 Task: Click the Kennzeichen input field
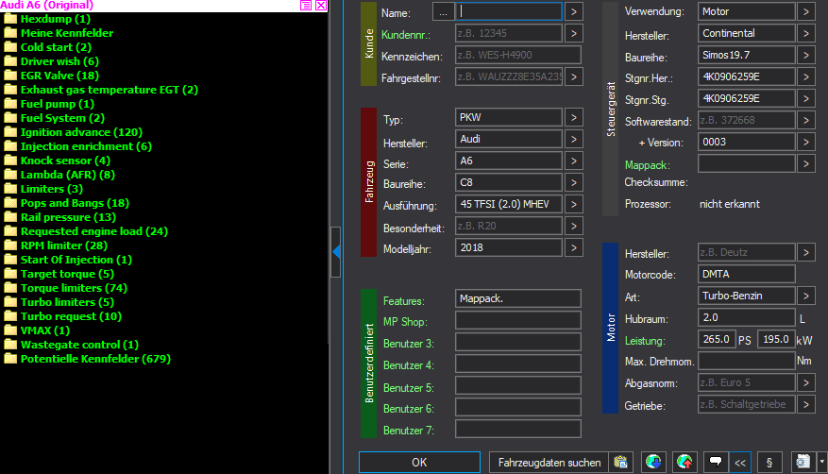point(518,55)
